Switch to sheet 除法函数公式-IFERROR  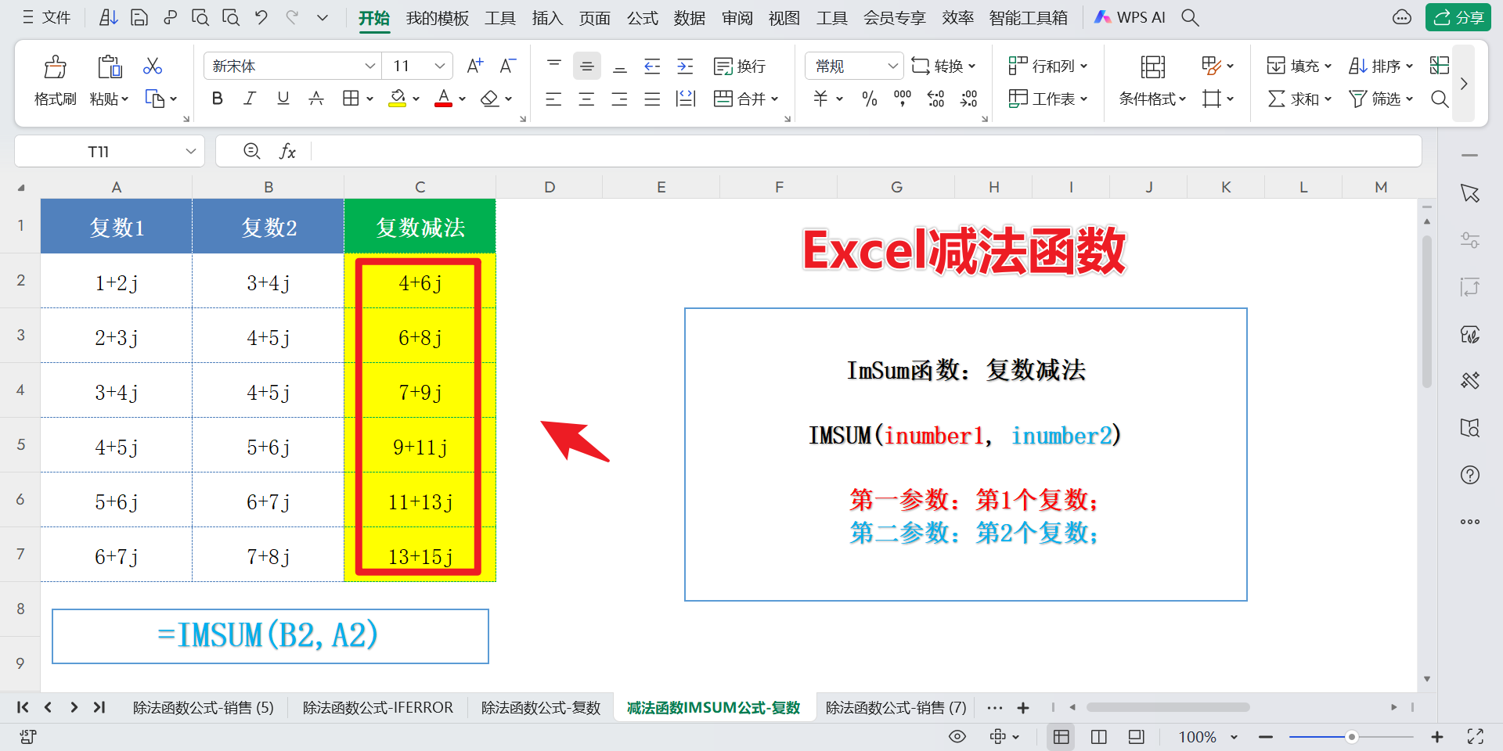tap(377, 707)
